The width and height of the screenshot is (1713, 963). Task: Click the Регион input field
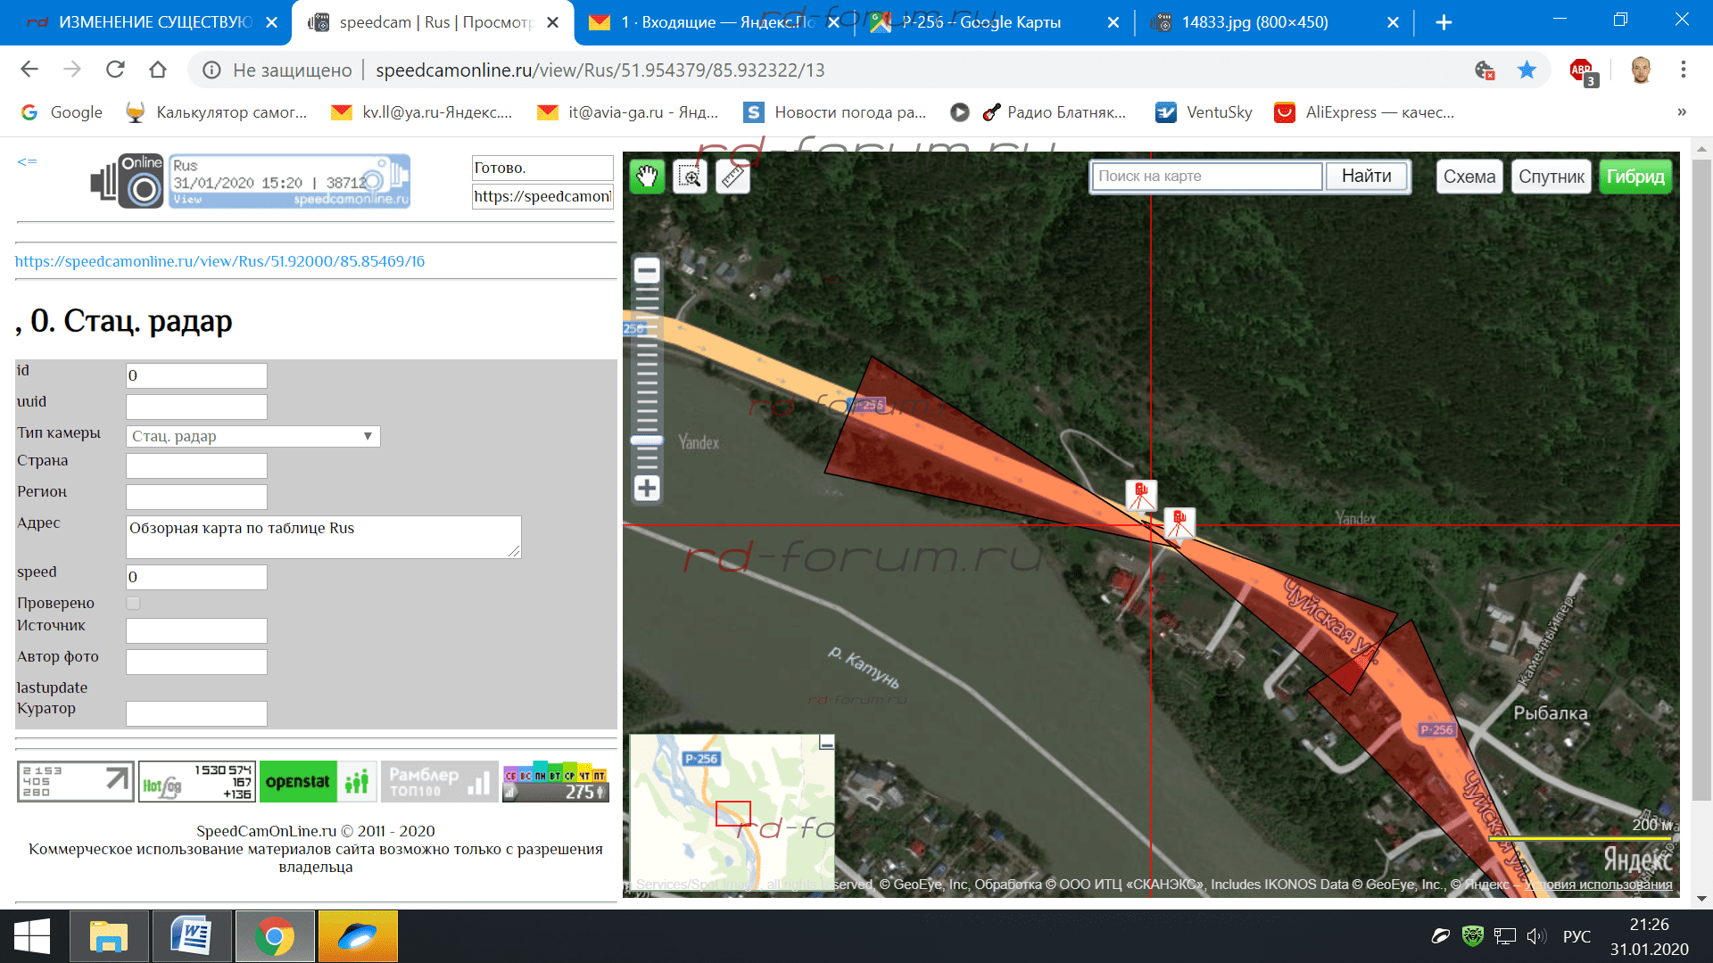coord(196,497)
